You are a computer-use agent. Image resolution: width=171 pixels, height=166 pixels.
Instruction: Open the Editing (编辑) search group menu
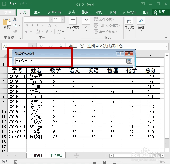tap(141, 24)
